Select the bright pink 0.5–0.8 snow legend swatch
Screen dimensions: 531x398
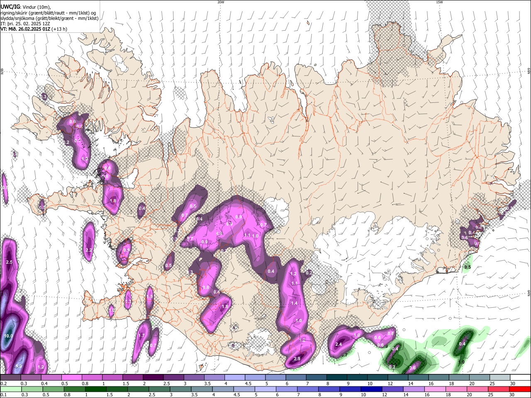tap(71, 377)
